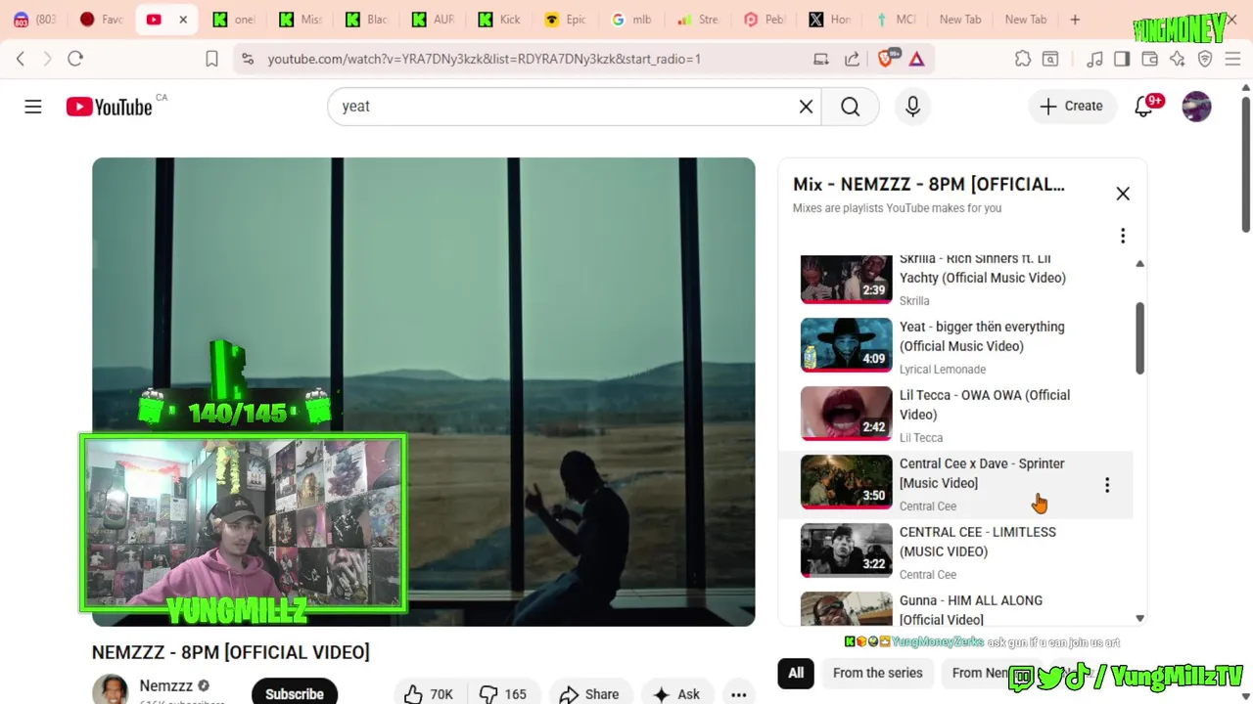Select Gunna - HIM ALL ALONG video
Image resolution: width=1253 pixels, height=704 pixels.
[955, 608]
